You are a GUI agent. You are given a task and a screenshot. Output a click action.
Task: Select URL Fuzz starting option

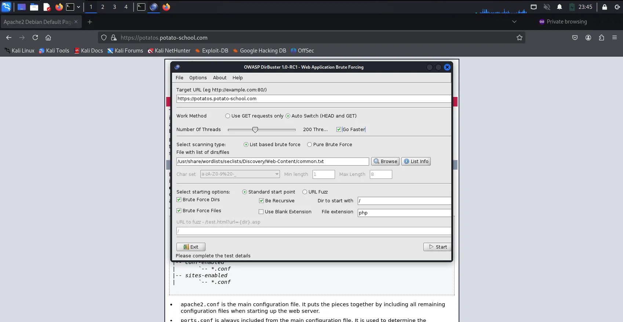[315, 192]
